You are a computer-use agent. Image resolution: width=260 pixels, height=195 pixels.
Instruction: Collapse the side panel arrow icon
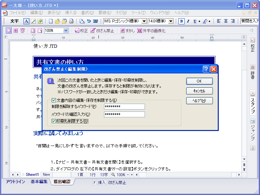point(252,30)
